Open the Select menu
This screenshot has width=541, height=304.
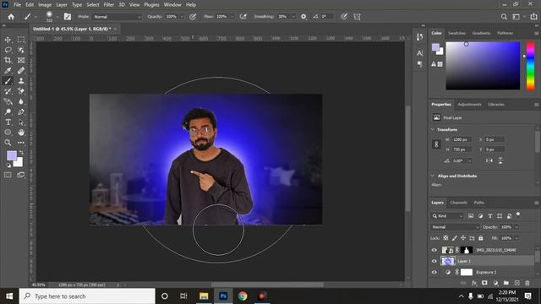click(x=93, y=5)
